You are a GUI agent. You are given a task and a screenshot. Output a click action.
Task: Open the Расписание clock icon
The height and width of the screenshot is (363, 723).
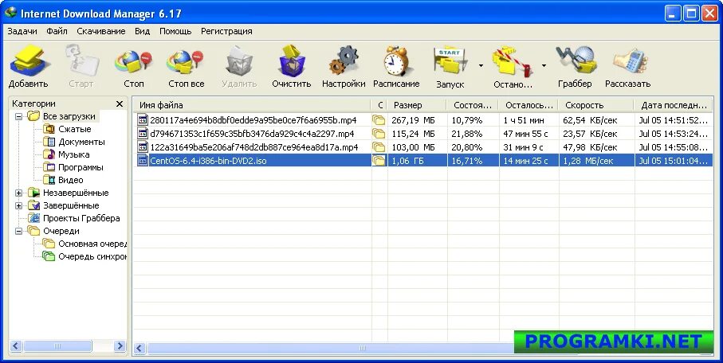click(x=396, y=60)
